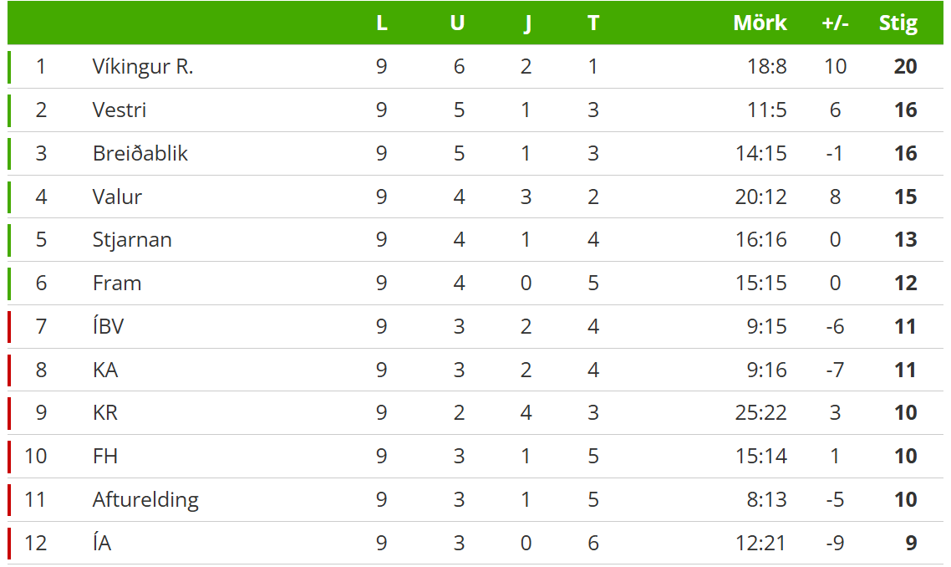The image size is (951, 567).
Task: Open the Valur team page
Action: 117,197
